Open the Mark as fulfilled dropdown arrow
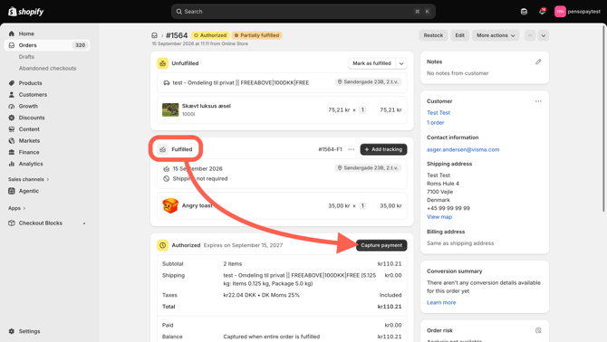This screenshot has height=342, width=607. click(x=401, y=63)
